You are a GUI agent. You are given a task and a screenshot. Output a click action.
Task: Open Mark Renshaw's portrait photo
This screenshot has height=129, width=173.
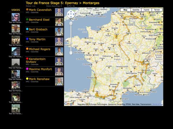pos(59,82)
